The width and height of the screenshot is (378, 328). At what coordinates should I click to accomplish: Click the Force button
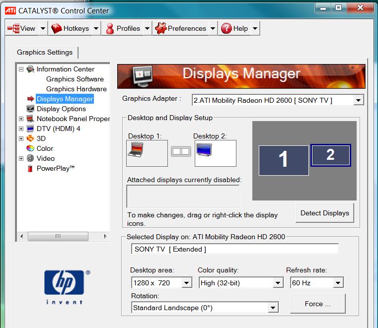pyautogui.click(x=318, y=304)
